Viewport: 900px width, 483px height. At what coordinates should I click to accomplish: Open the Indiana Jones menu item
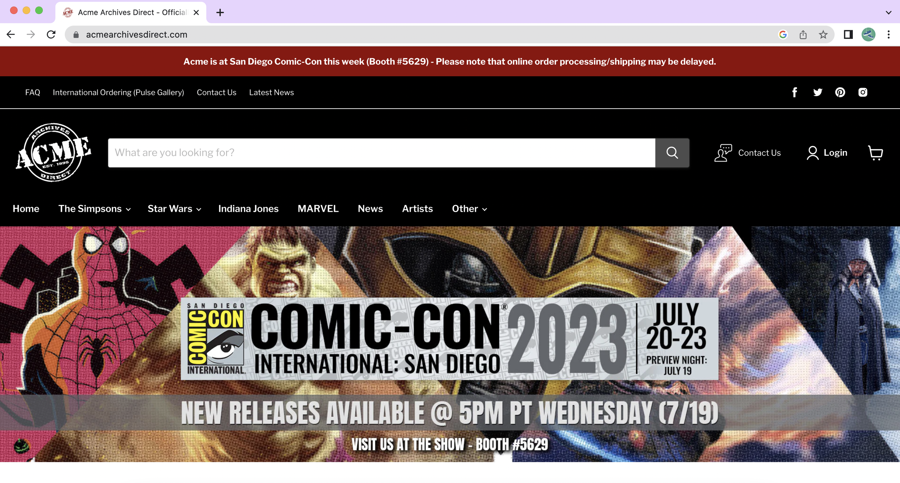click(x=248, y=209)
